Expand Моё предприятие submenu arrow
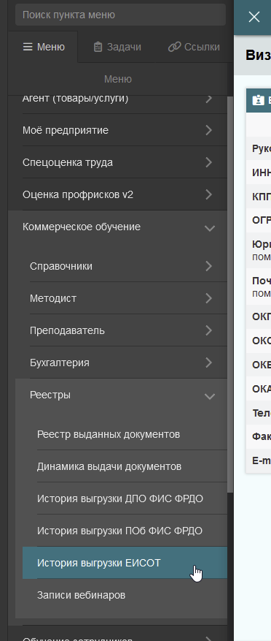Screen dimensions: 271x641 coord(209,130)
